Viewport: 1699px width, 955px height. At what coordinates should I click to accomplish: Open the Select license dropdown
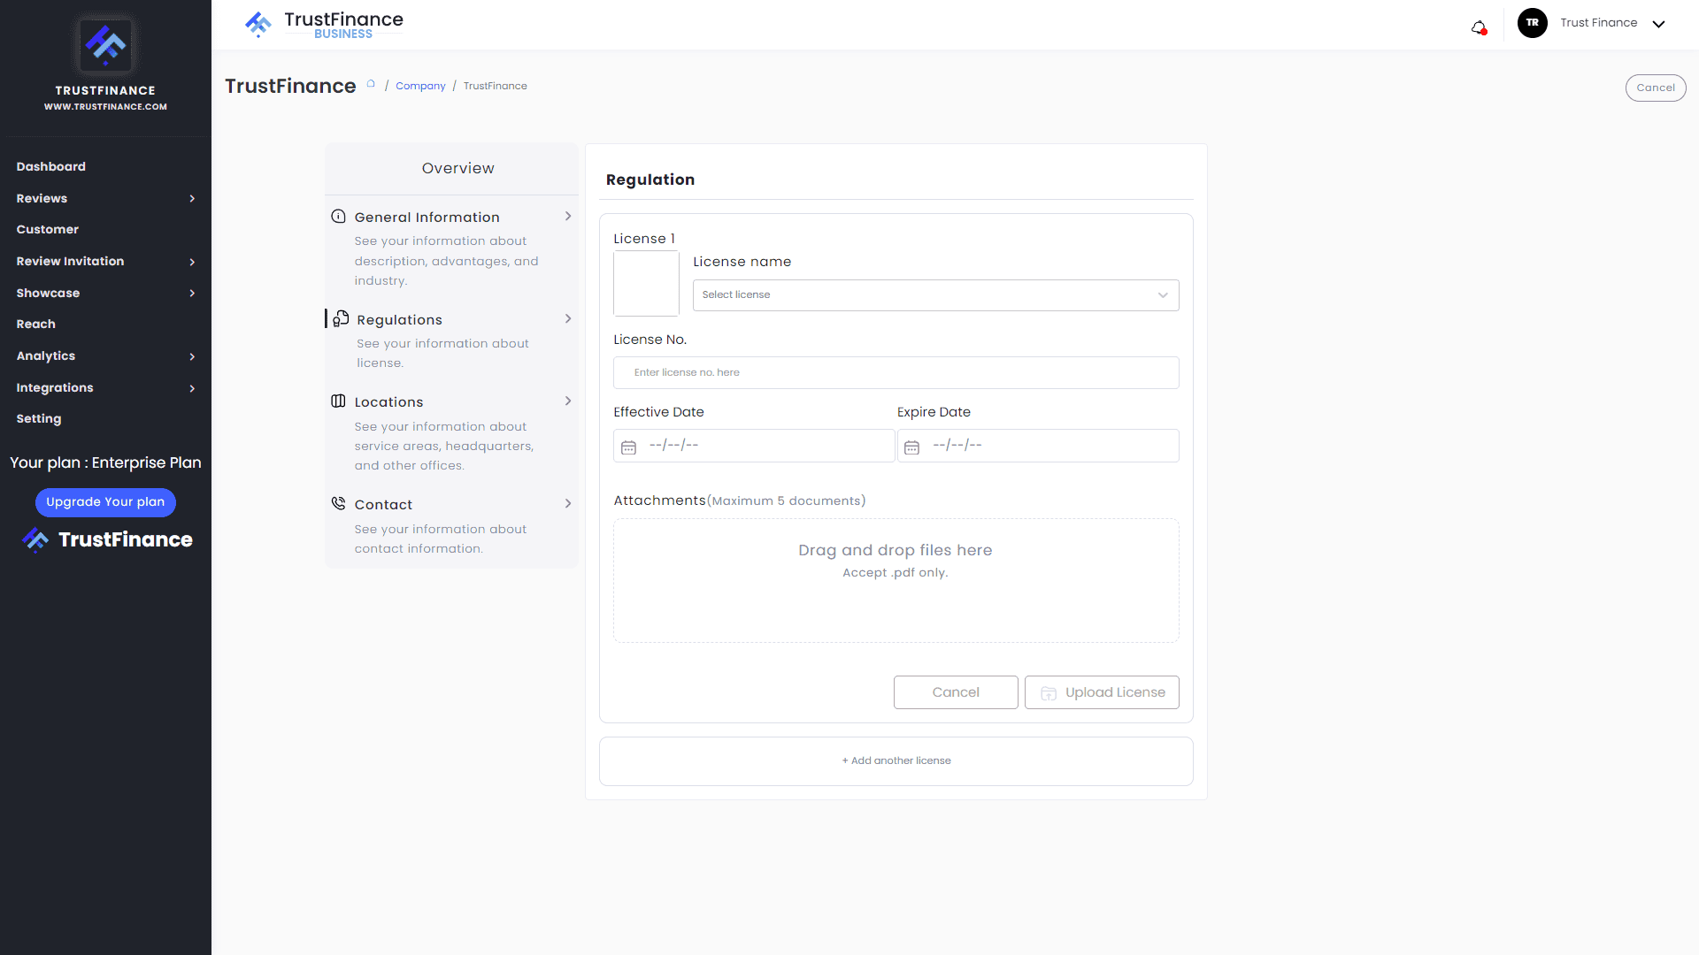[x=935, y=295]
